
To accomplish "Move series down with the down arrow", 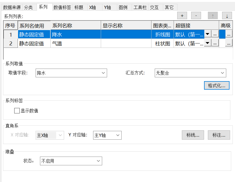I will (227, 16).
